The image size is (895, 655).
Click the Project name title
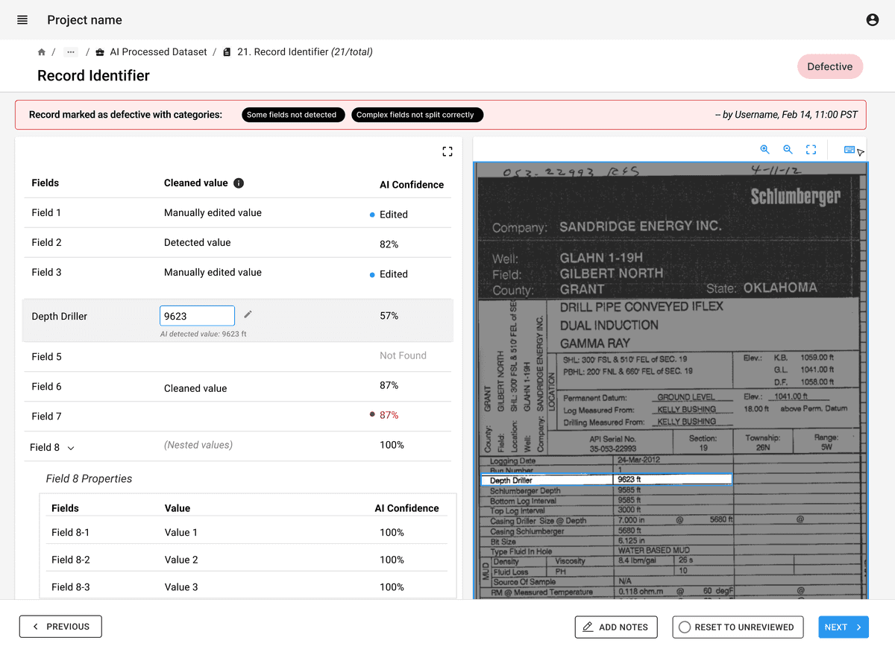pos(84,20)
